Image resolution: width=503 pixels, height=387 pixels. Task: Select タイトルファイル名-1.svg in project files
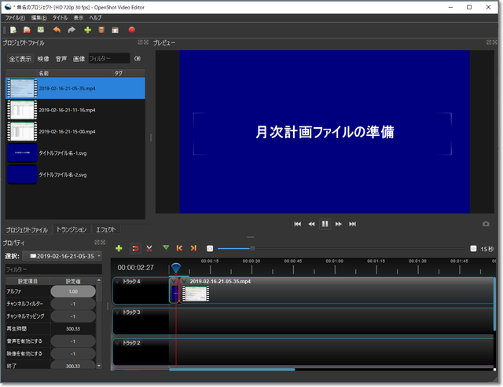point(63,153)
